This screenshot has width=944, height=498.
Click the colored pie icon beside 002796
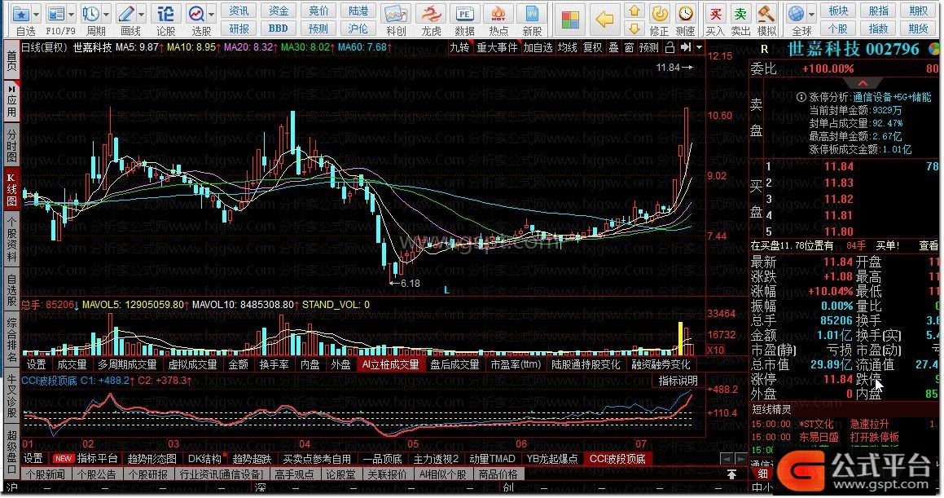point(933,49)
